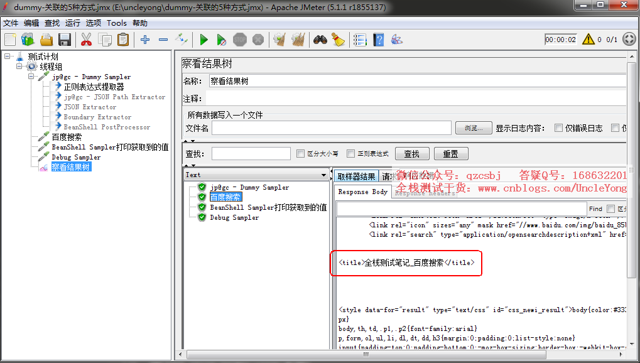This screenshot has height=363, width=640.
Task: Click the 文件名 input field
Action: click(331, 128)
